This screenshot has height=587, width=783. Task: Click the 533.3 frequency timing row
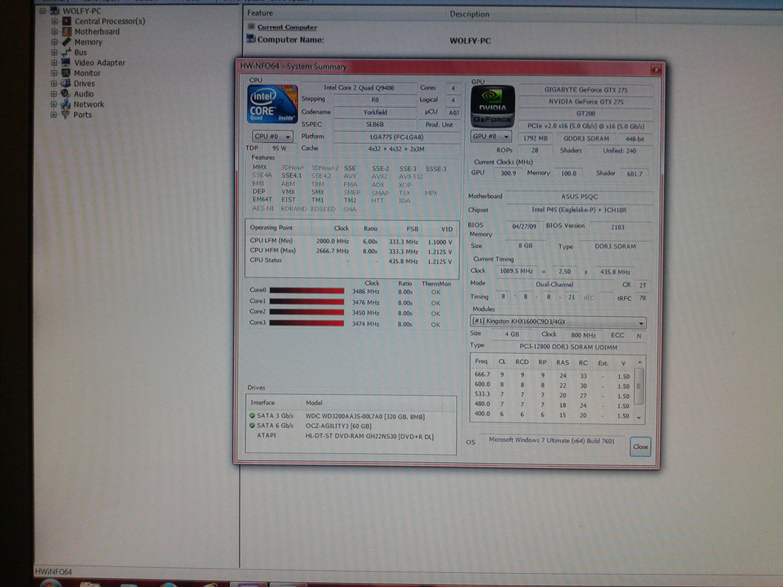(553, 395)
